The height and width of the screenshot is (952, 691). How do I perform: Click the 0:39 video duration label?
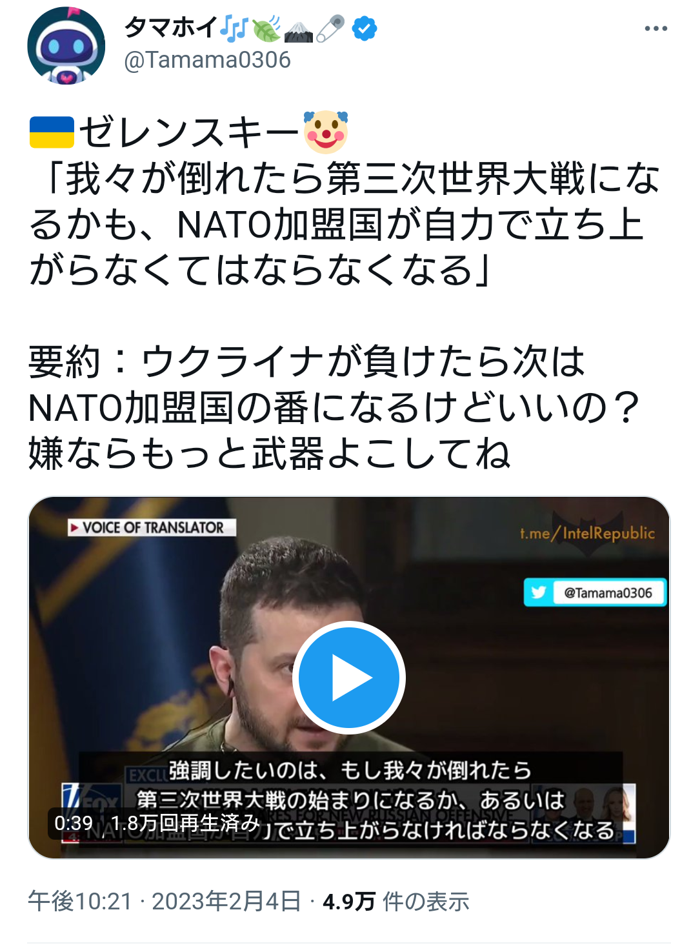(x=74, y=823)
